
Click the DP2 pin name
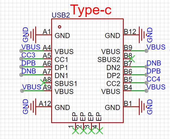coord(114,76)
